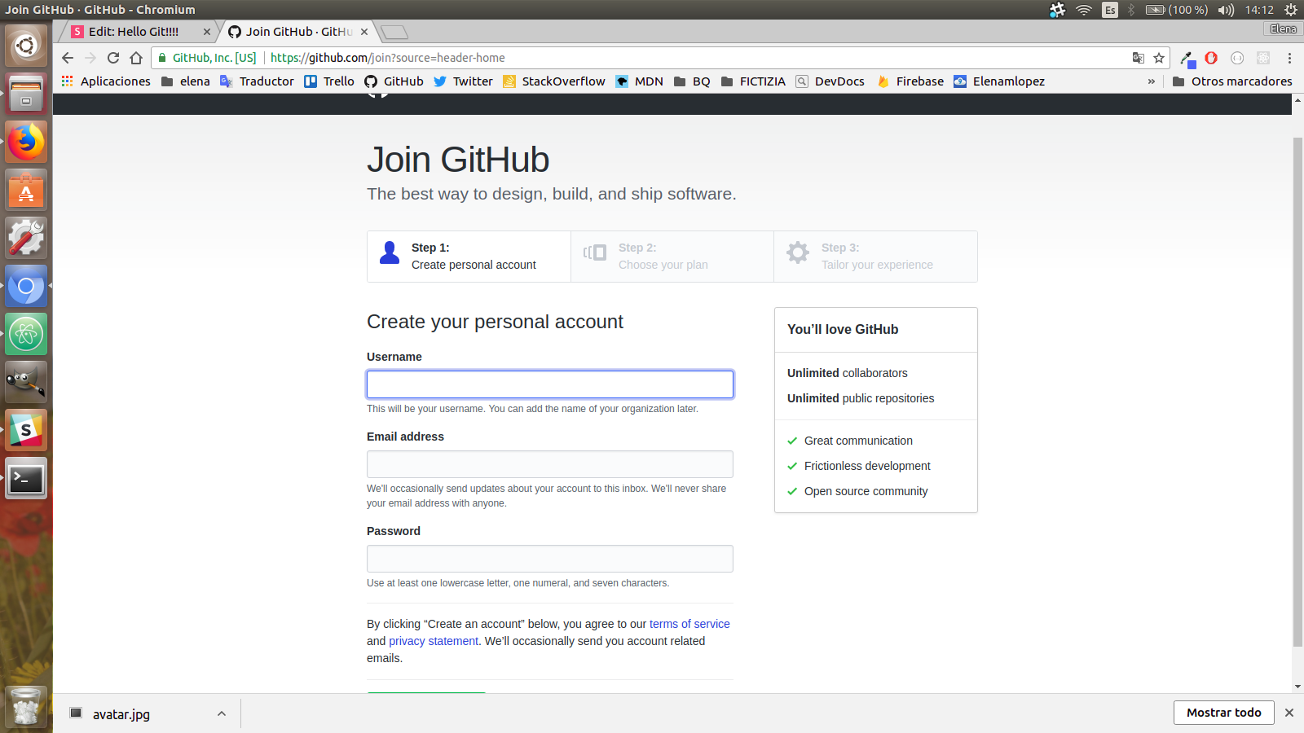Click the color picker extension icon

tap(1187, 59)
